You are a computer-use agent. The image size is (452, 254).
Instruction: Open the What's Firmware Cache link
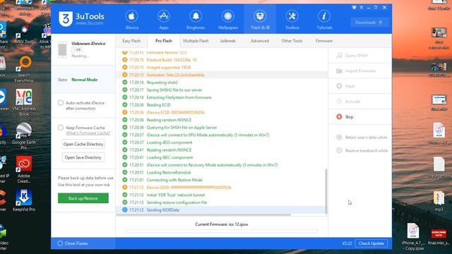click(x=88, y=133)
